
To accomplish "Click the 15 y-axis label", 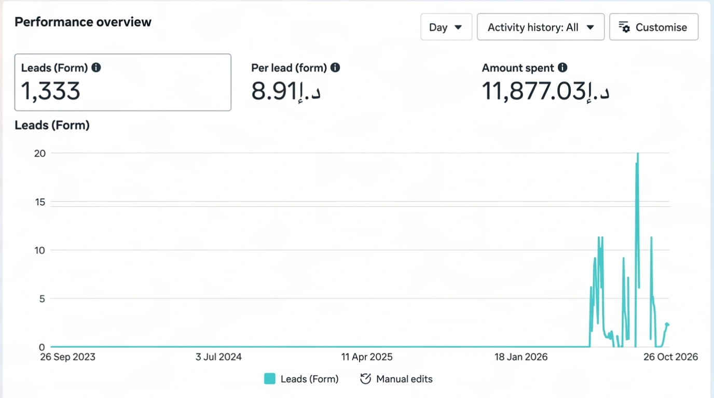I will click(40, 202).
